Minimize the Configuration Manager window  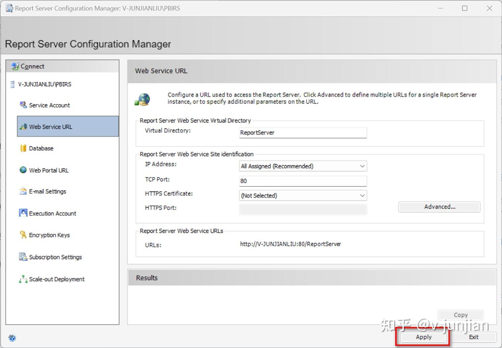point(440,8)
